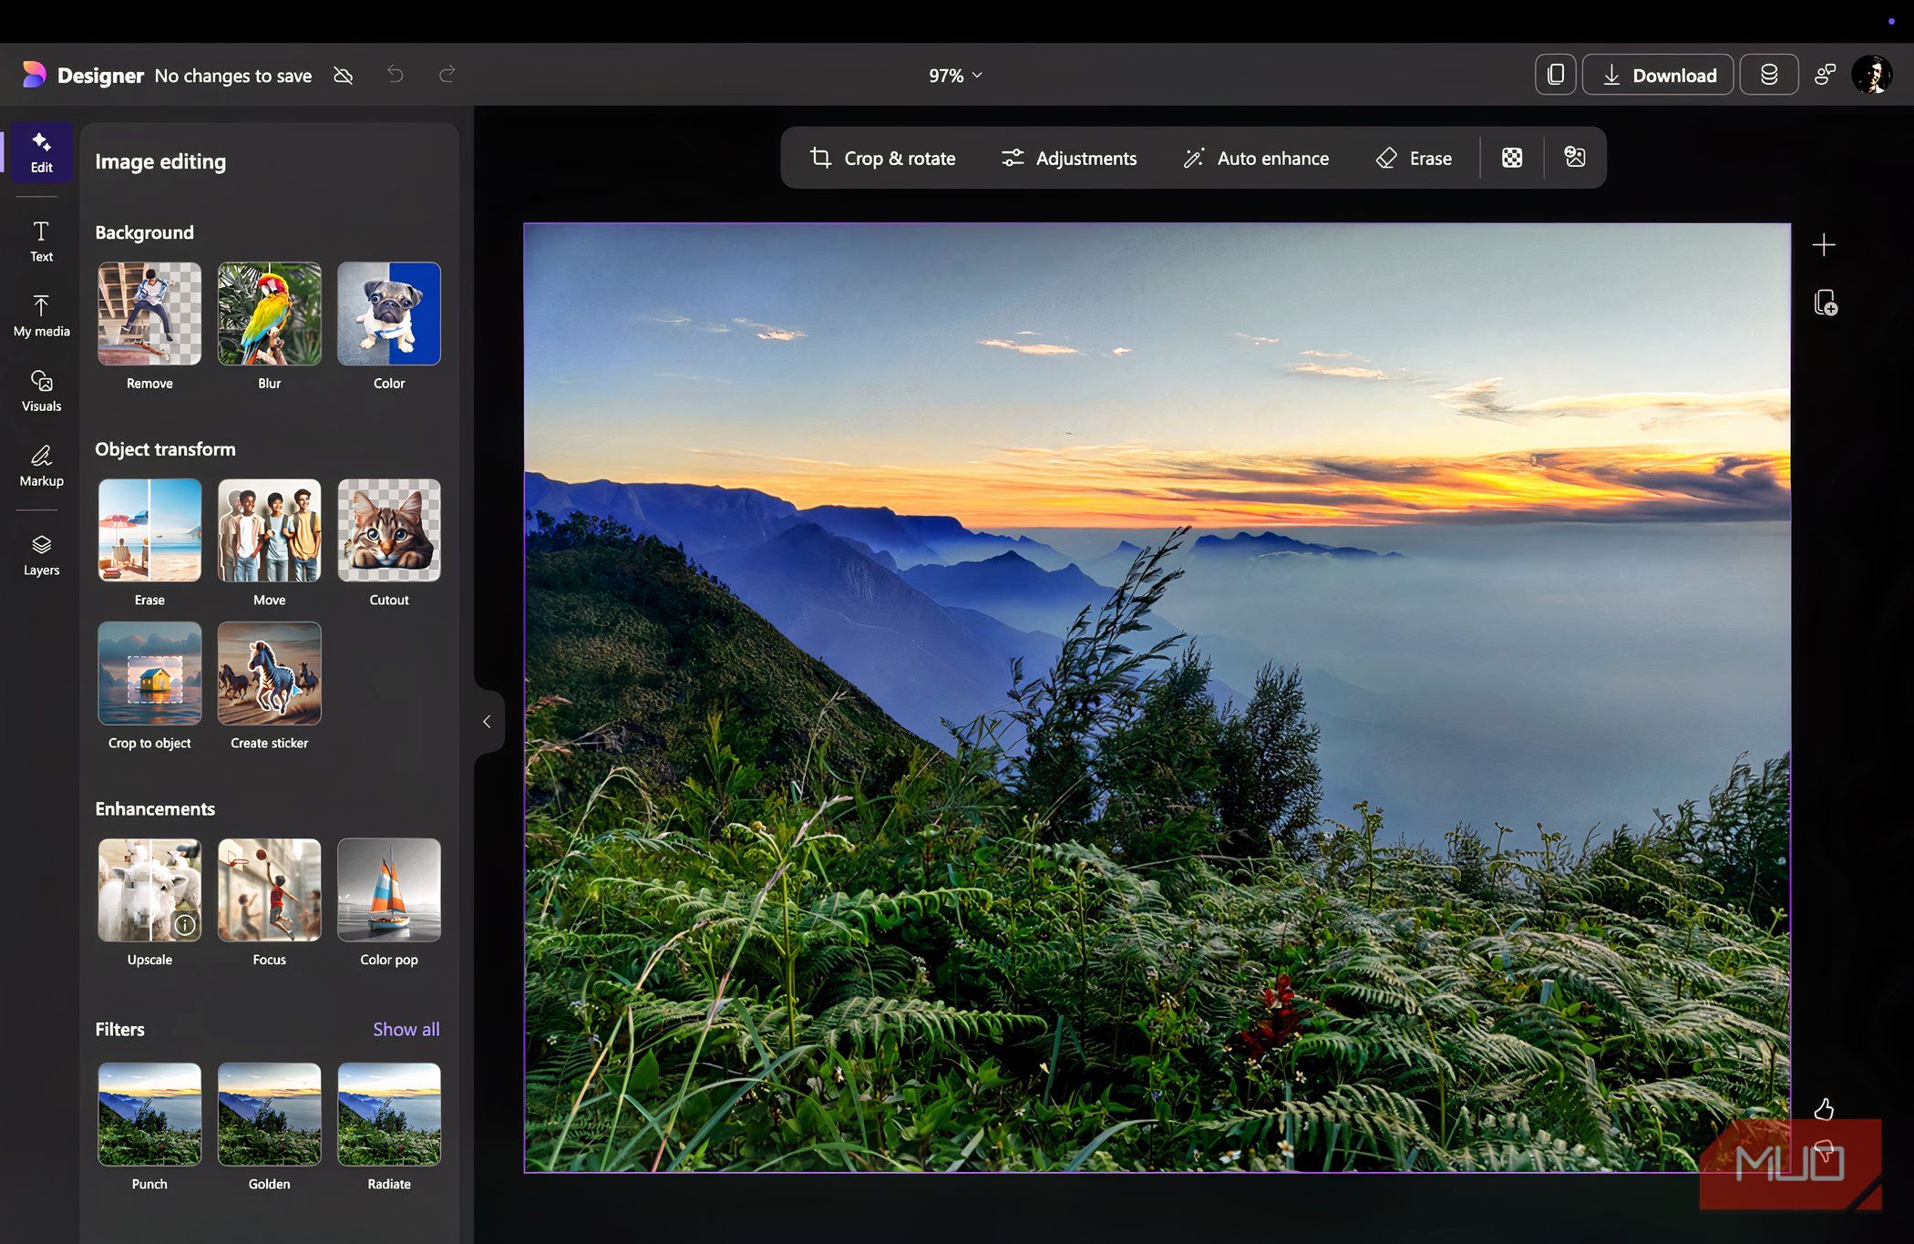
Task: Collapse the Image editing side panel
Action: click(x=488, y=722)
